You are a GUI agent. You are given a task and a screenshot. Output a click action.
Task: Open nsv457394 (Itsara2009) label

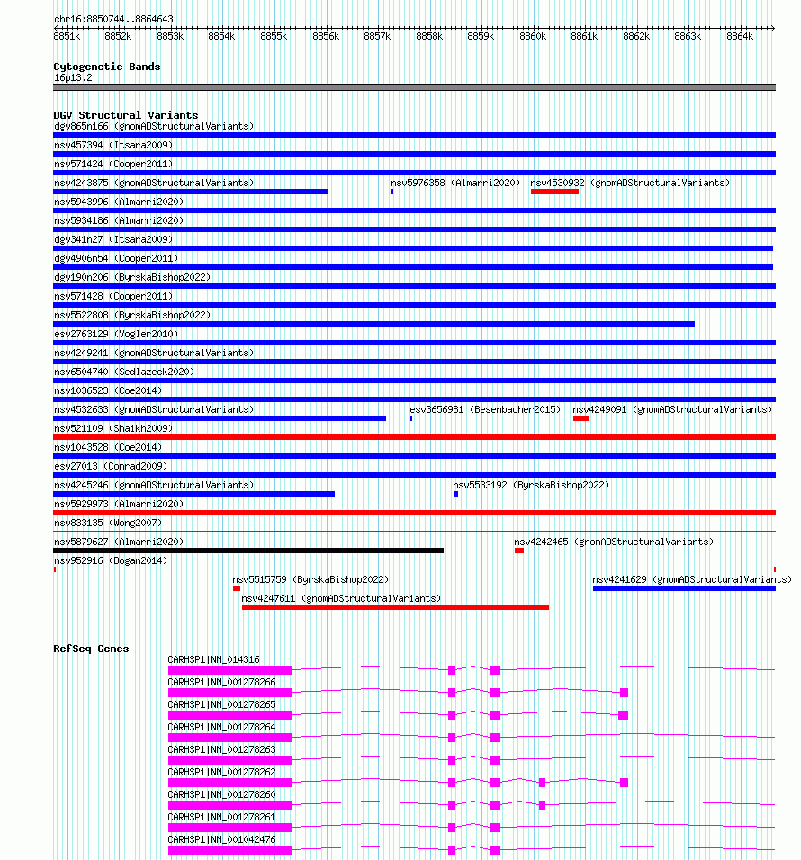click(x=113, y=146)
